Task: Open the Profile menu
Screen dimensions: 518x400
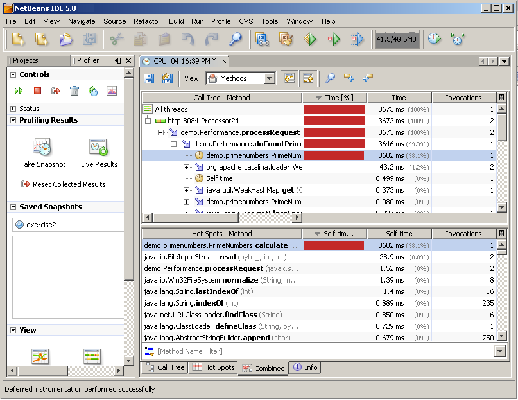Action: (221, 21)
